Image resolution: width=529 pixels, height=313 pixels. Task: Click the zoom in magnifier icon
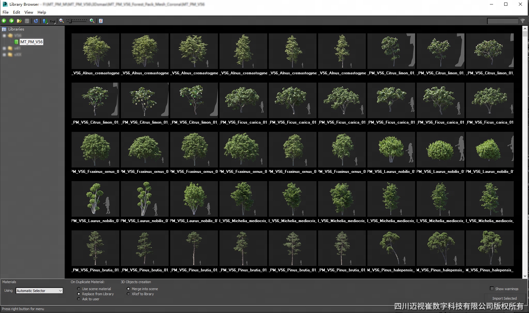(x=92, y=21)
